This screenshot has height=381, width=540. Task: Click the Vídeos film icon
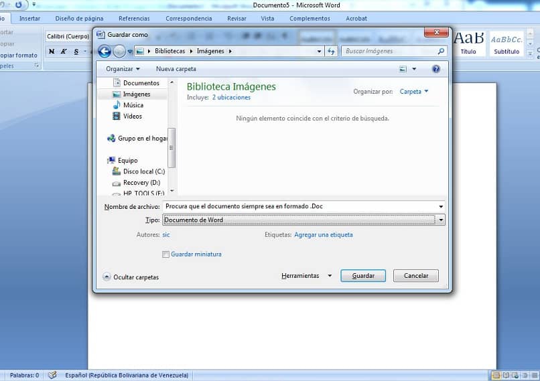[x=117, y=116]
